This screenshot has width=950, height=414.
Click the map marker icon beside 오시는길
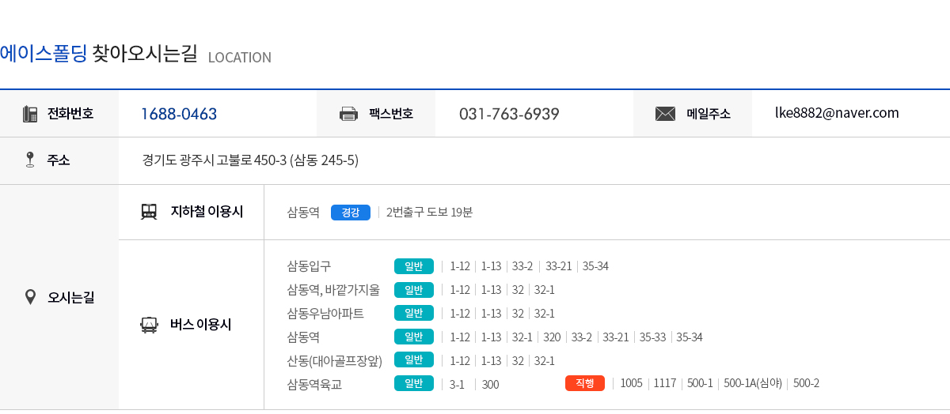pyautogui.click(x=30, y=297)
